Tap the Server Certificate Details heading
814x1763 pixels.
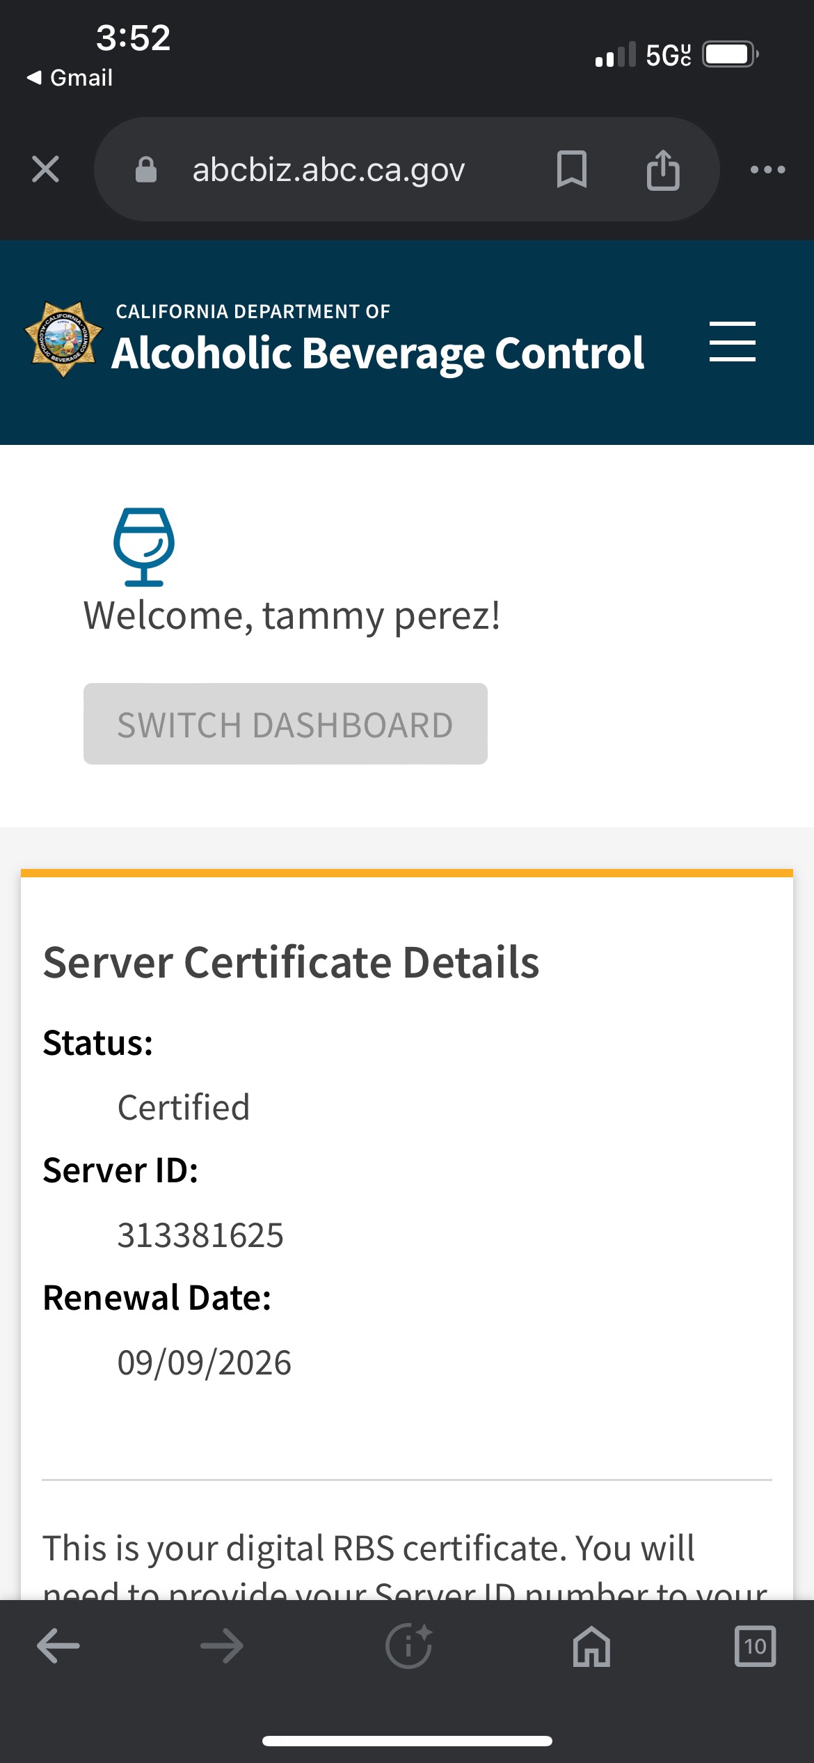click(291, 962)
